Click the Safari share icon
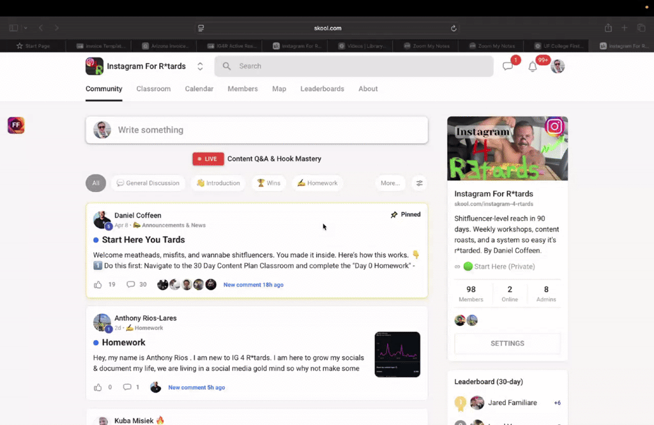Image resolution: width=654 pixels, height=425 pixels. point(608,28)
